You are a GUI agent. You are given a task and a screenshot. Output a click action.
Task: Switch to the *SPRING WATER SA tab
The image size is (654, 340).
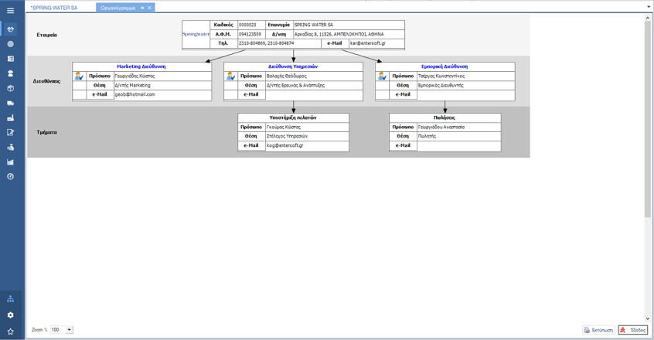click(x=54, y=8)
